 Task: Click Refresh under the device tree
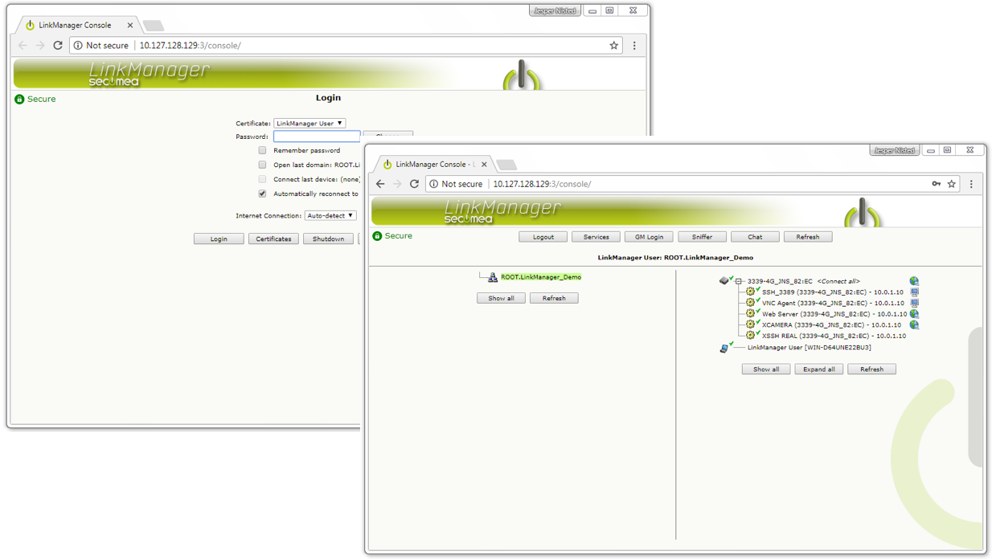click(x=871, y=369)
